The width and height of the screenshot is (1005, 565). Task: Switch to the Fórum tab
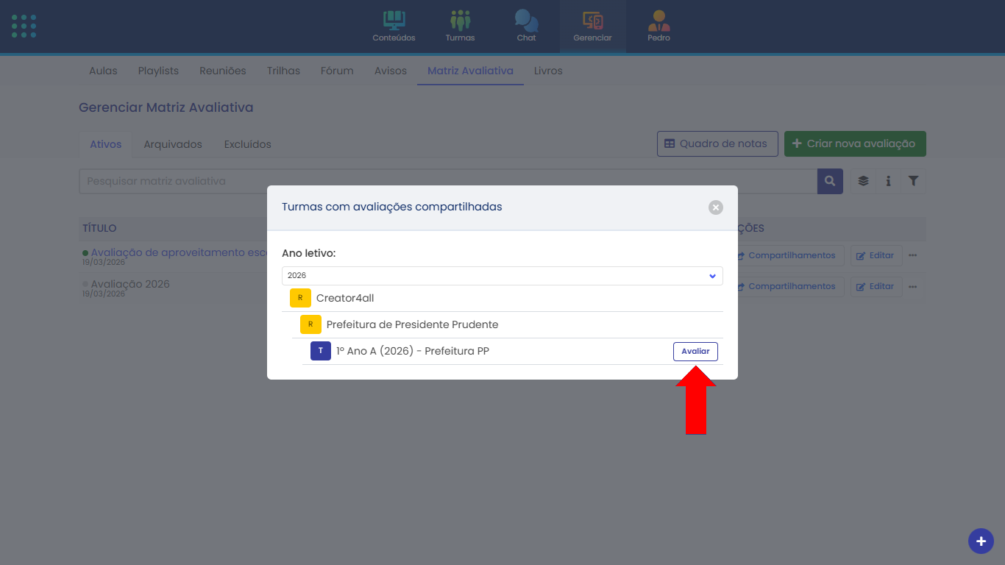pos(337,71)
